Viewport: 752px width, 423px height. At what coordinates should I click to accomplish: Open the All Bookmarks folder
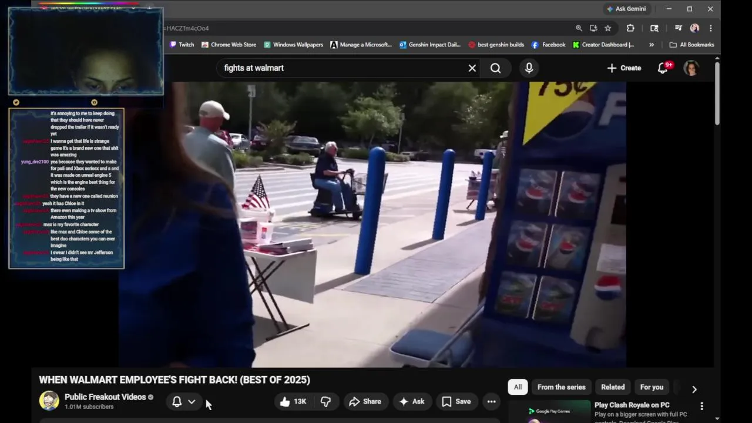click(691, 45)
